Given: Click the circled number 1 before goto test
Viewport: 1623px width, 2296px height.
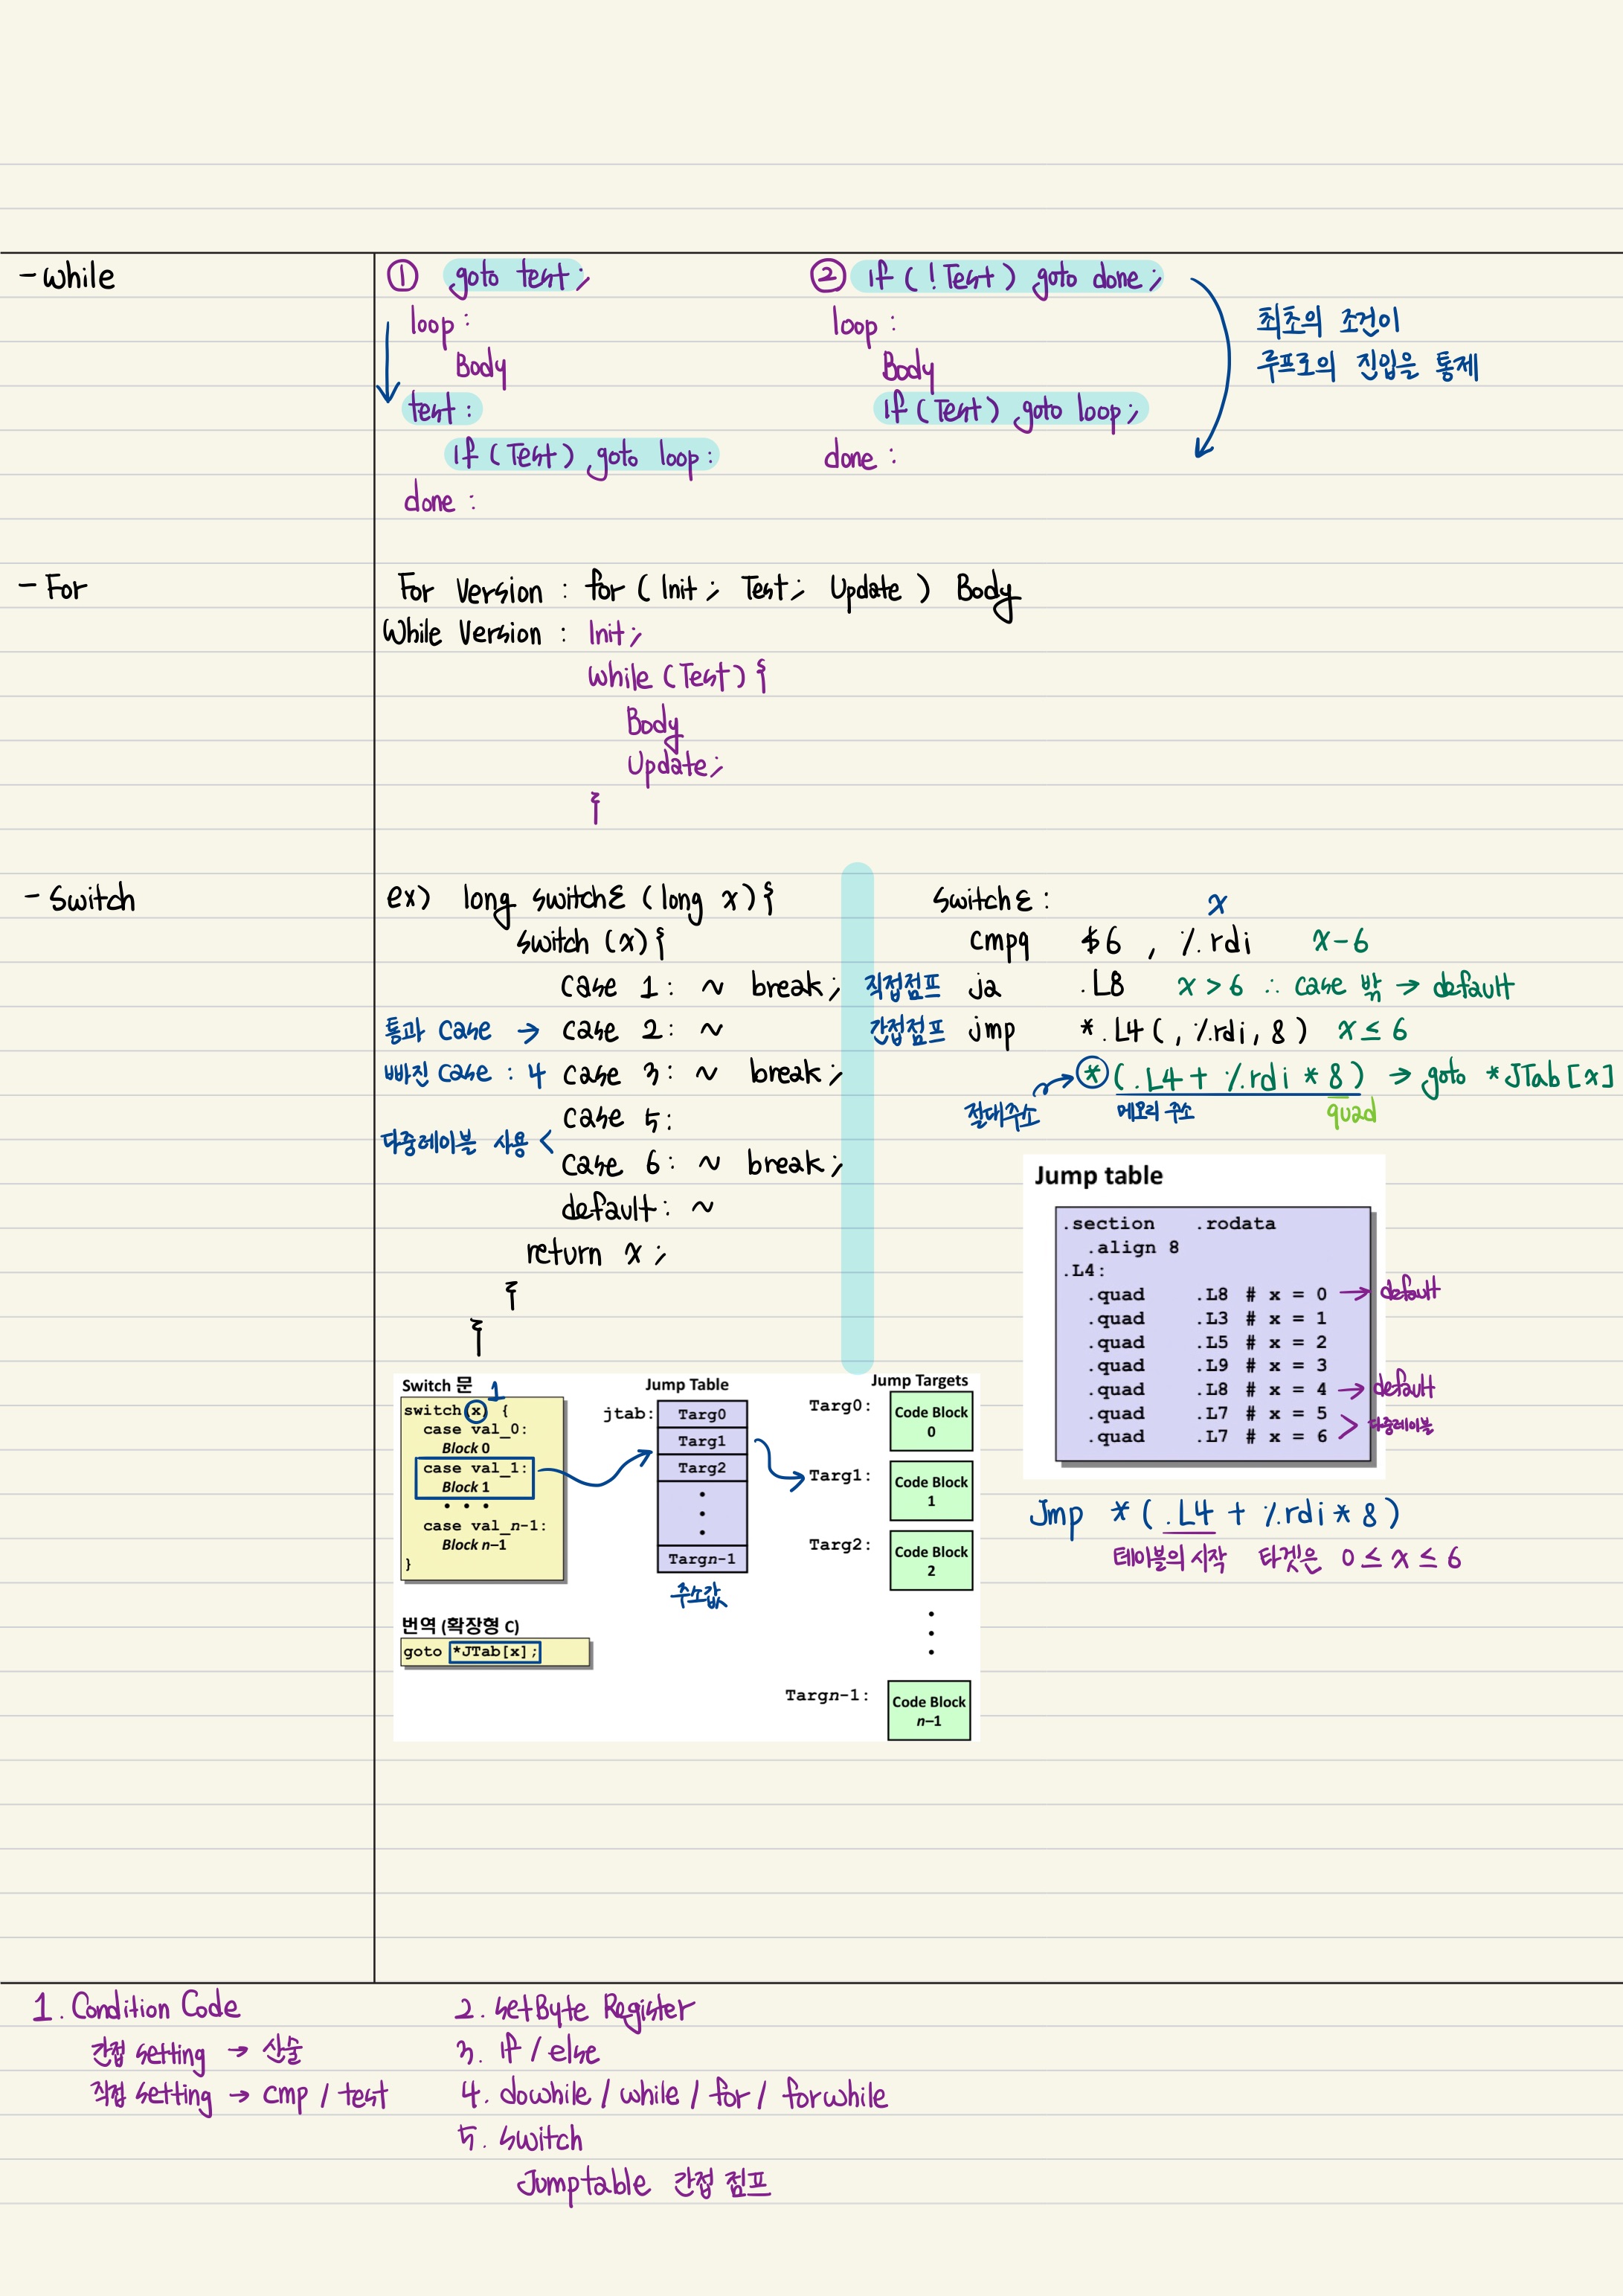Looking at the screenshot, I should tap(402, 276).
